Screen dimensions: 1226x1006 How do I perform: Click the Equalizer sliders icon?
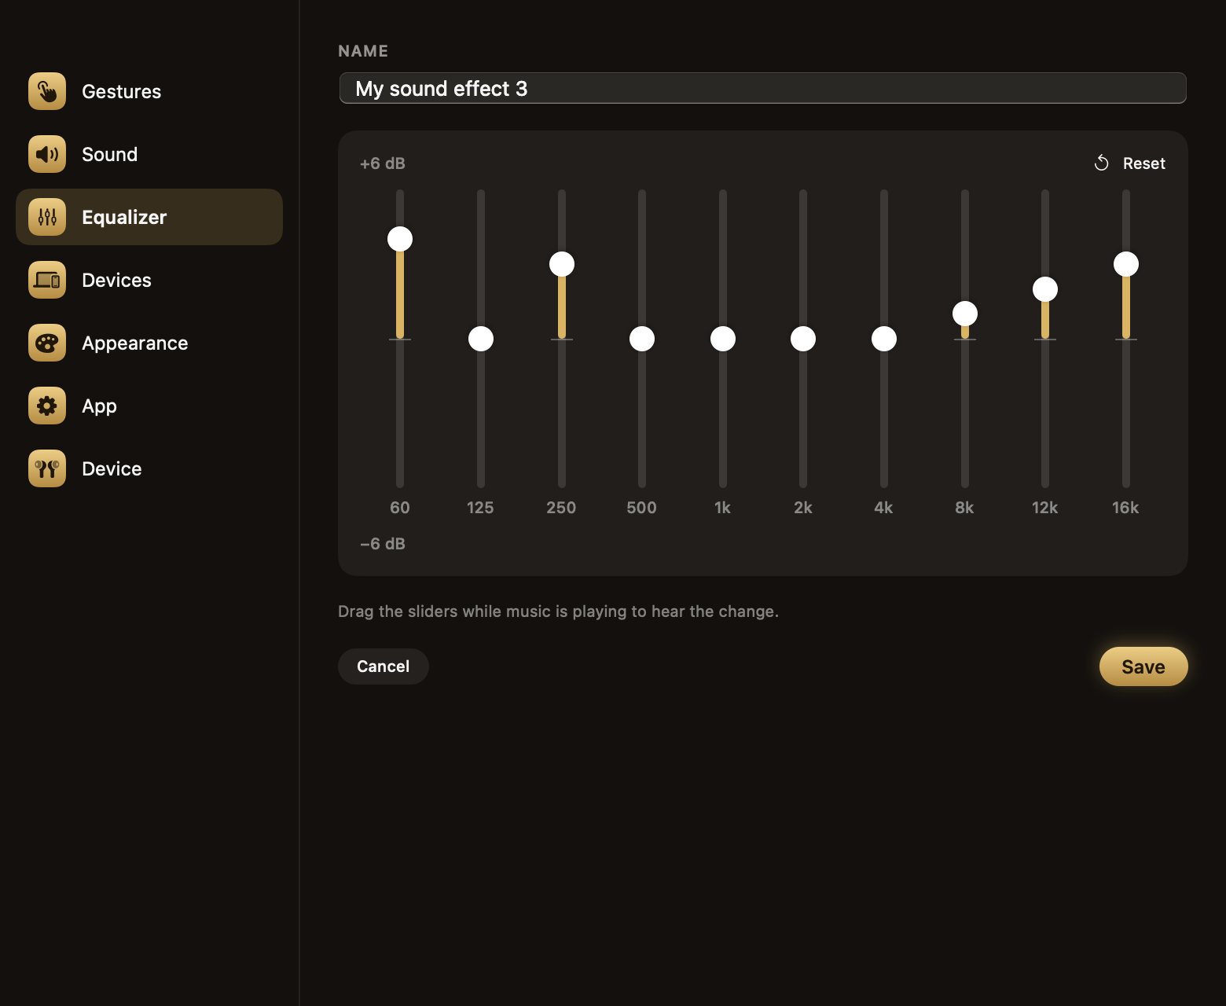47,217
